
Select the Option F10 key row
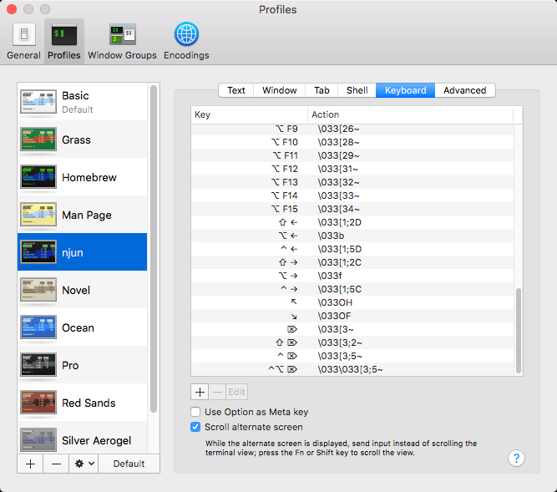(352, 142)
